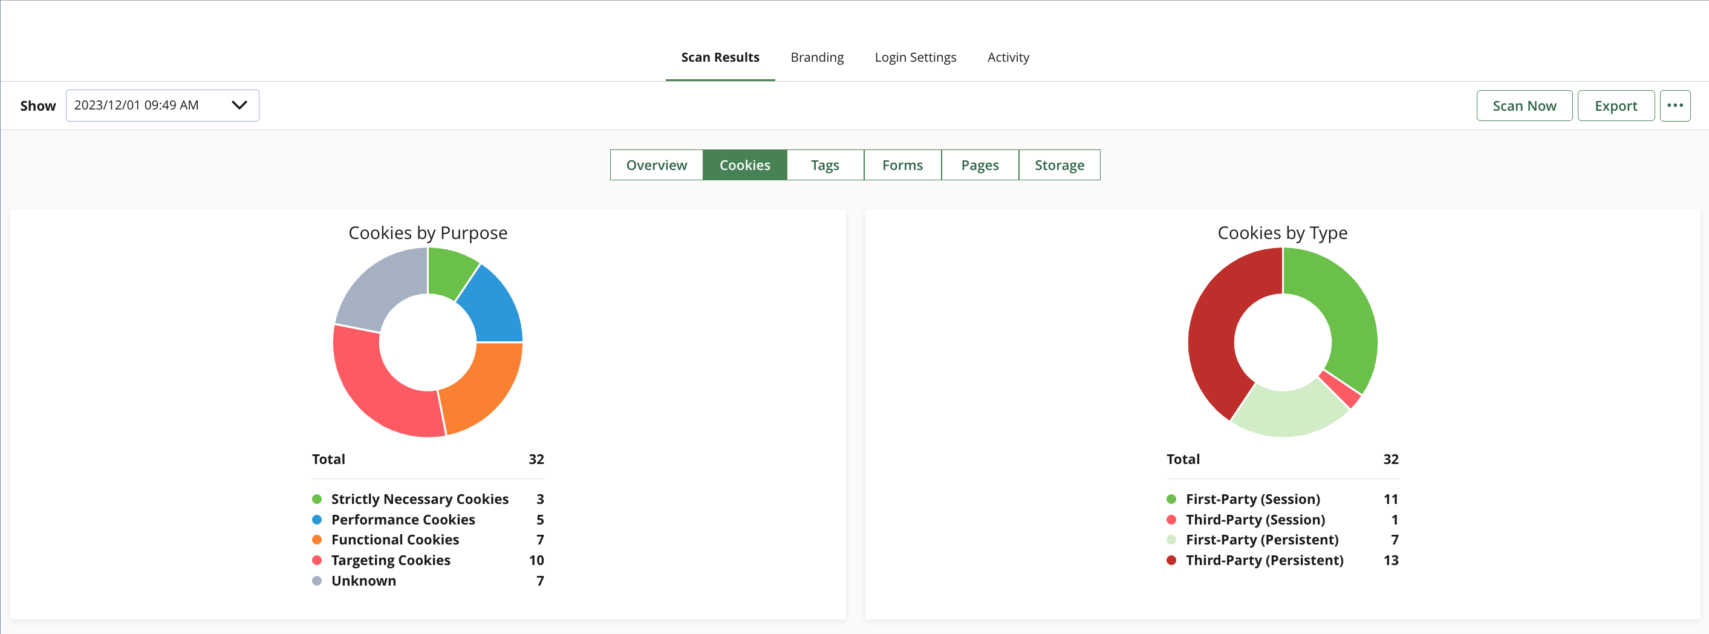Screen dimensions: 1709x634
Task: Click the Functional Cookies legend label
Action: [x=395, y=540]
